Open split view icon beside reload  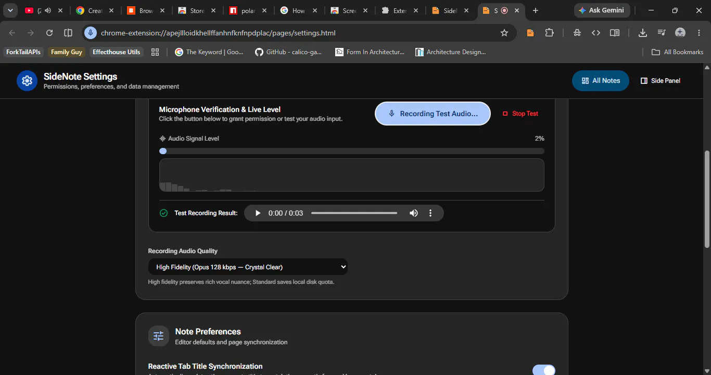[x=68, y=33]
